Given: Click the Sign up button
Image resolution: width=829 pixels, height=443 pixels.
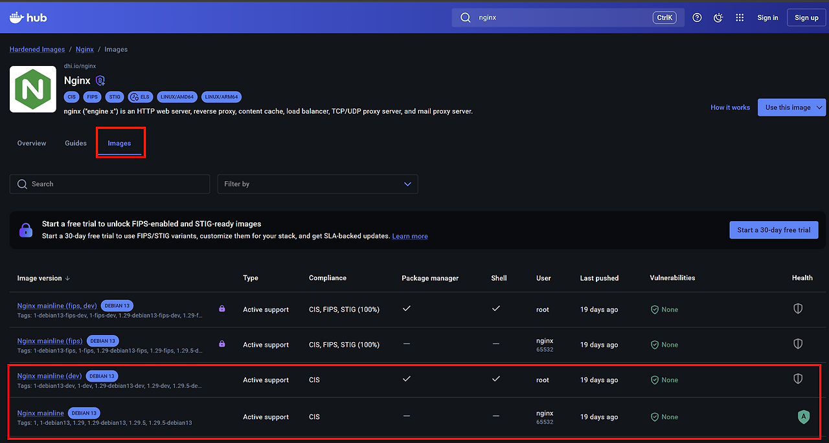Looking at the screenshot, I should coord(806,17).
